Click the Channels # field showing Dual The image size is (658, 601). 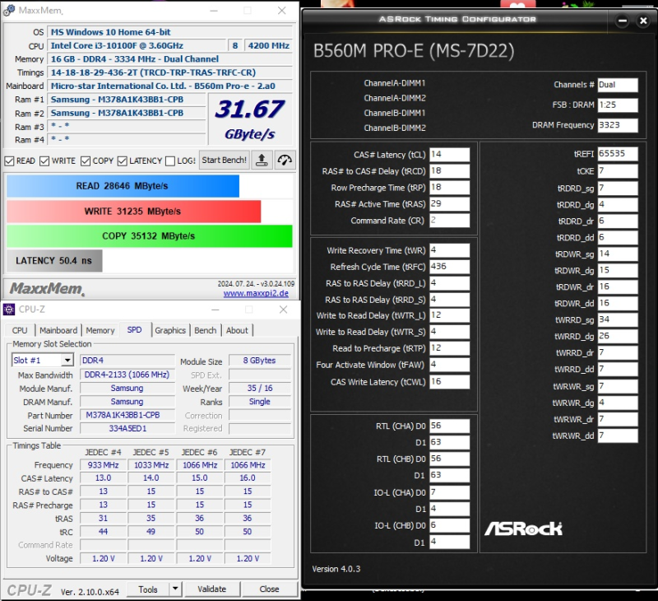coord(618,85)
